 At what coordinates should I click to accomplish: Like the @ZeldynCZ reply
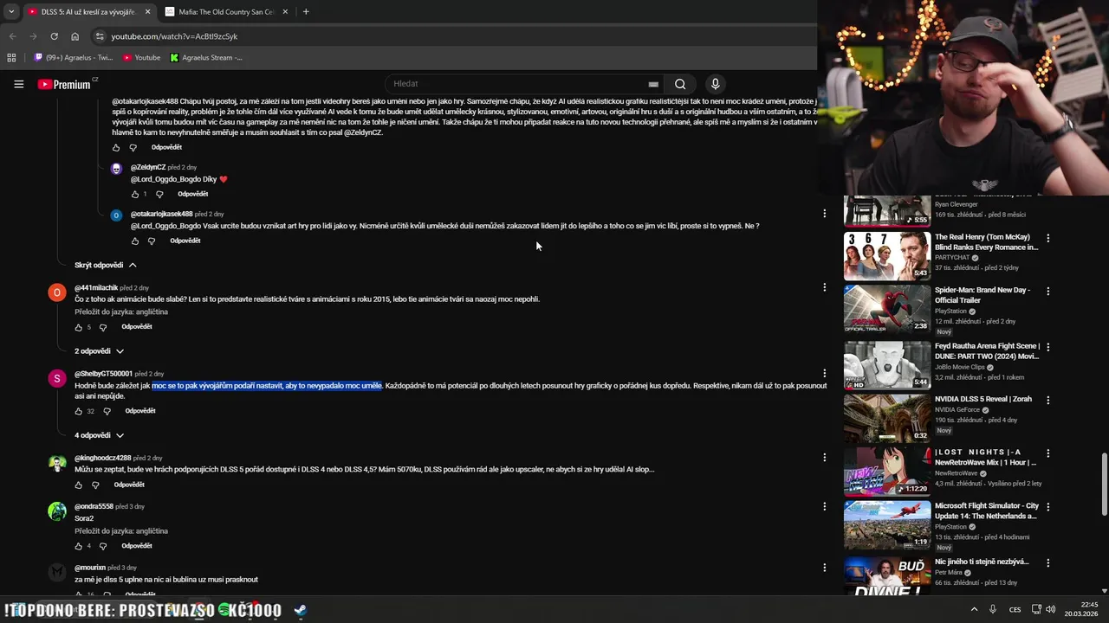[x=135, y=194]
